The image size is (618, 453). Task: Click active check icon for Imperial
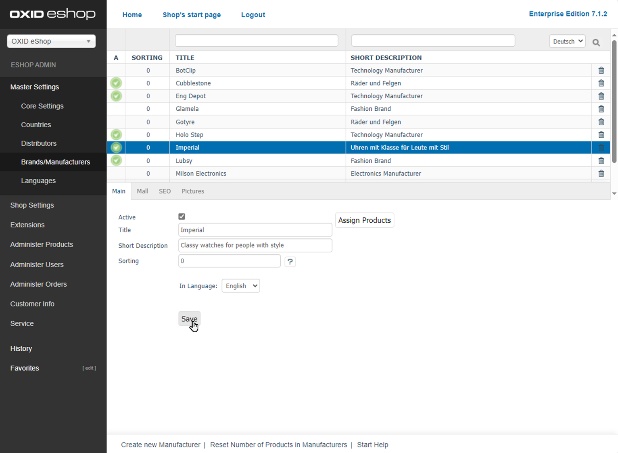coord(116,147)
